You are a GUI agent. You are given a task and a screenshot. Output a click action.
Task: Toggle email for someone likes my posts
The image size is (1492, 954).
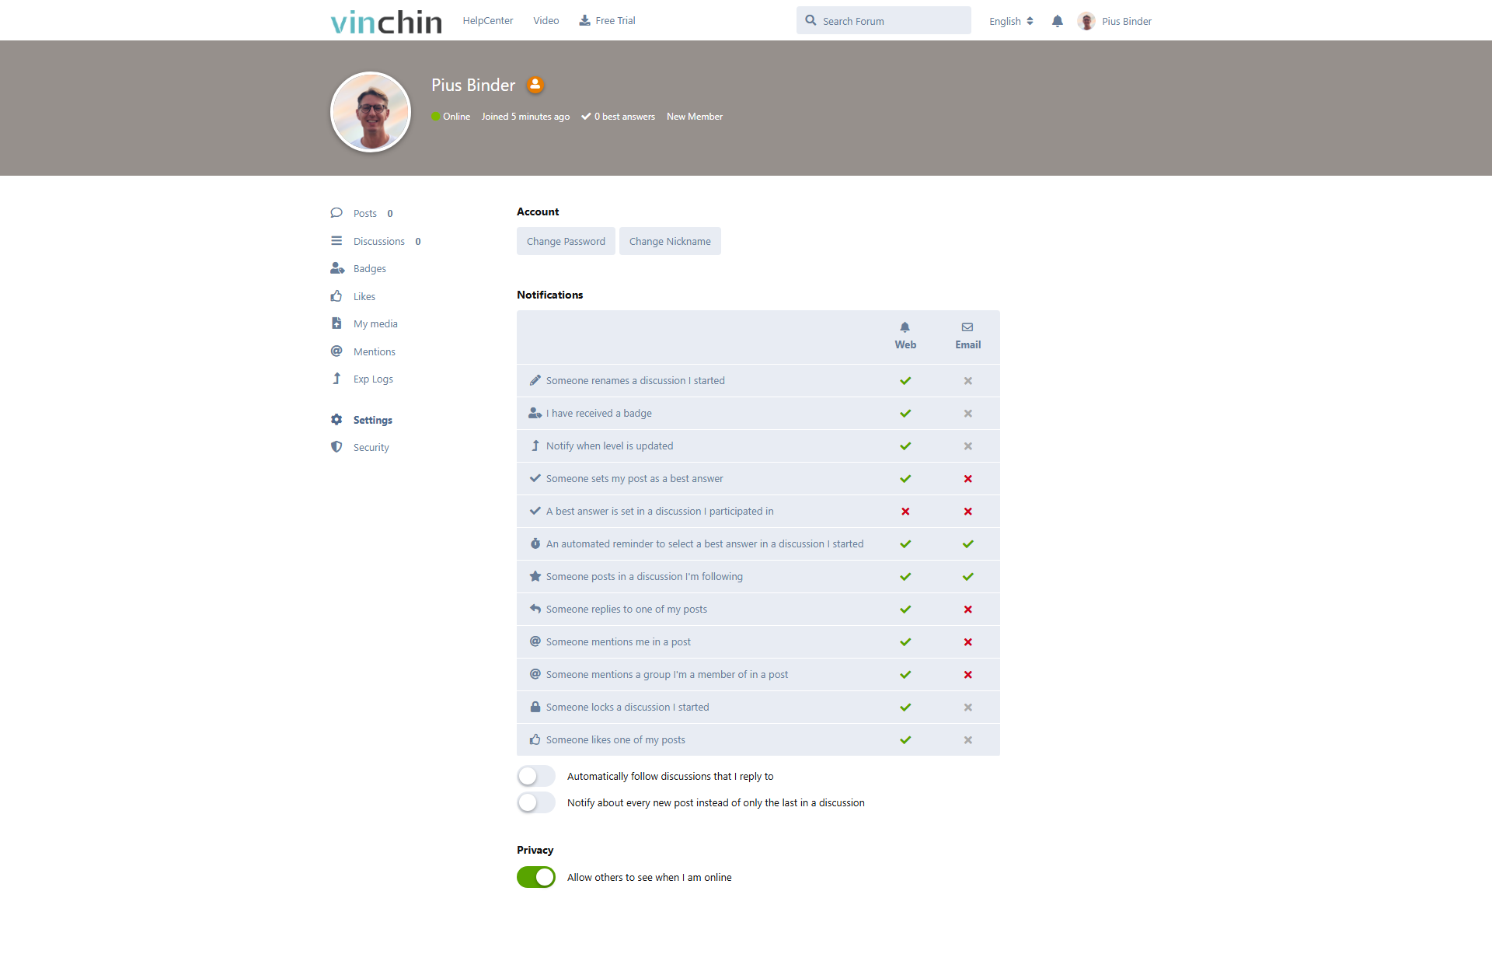tap(967, 740)
